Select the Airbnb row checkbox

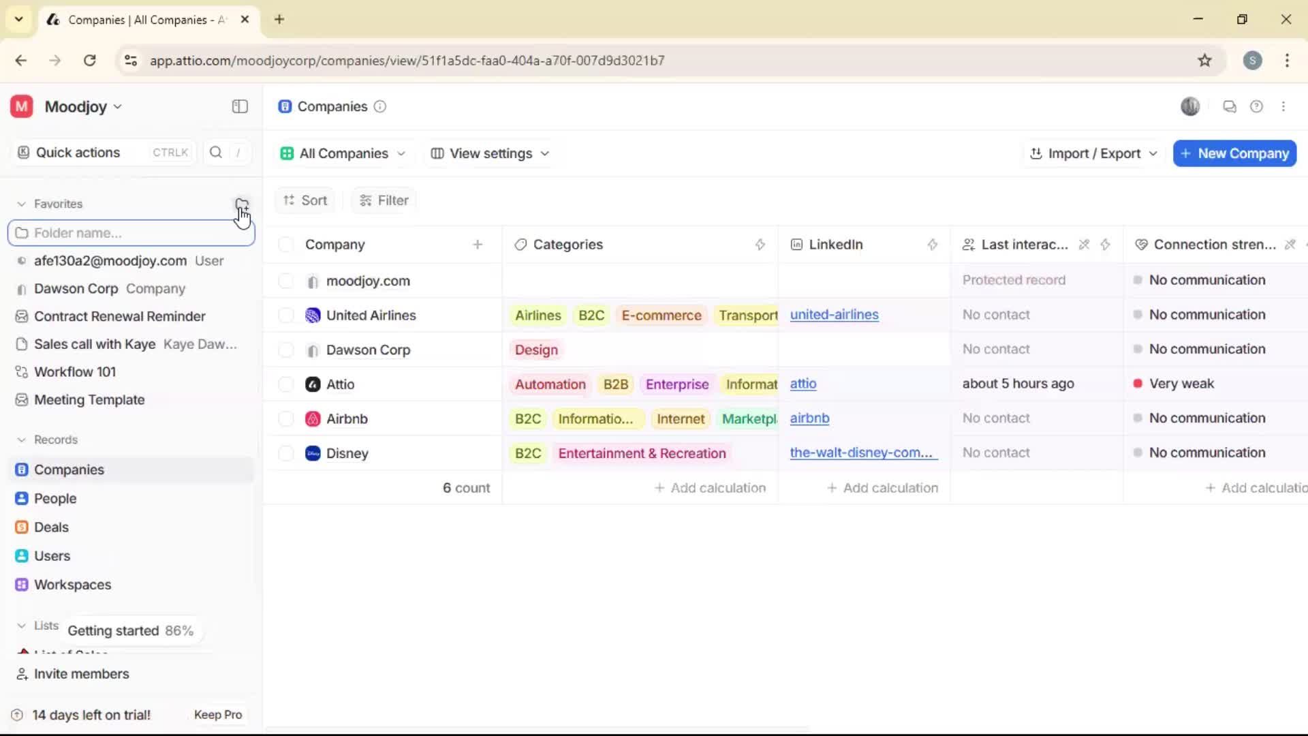285,418
